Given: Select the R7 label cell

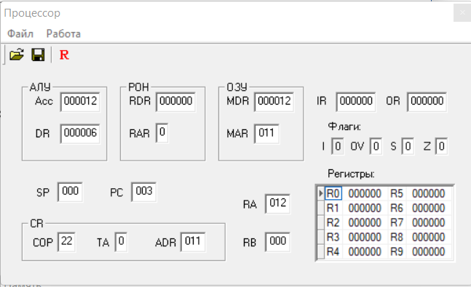Looking at the screenshot, I should [x=397, y=222].
